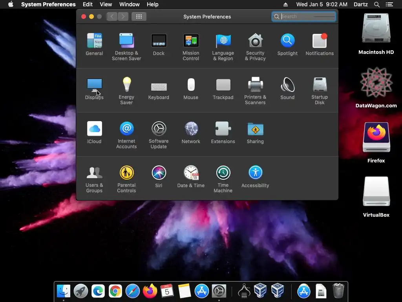The width and height of the screenshot is (402, 302).
Task: Open the Displays preferences pane
Action: point(94,88)
